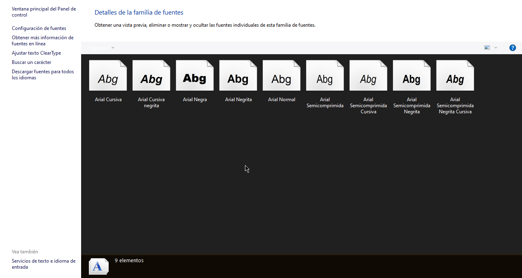Click the change view icon button
This screenshot has height=278, width=522.
point(487,48)
